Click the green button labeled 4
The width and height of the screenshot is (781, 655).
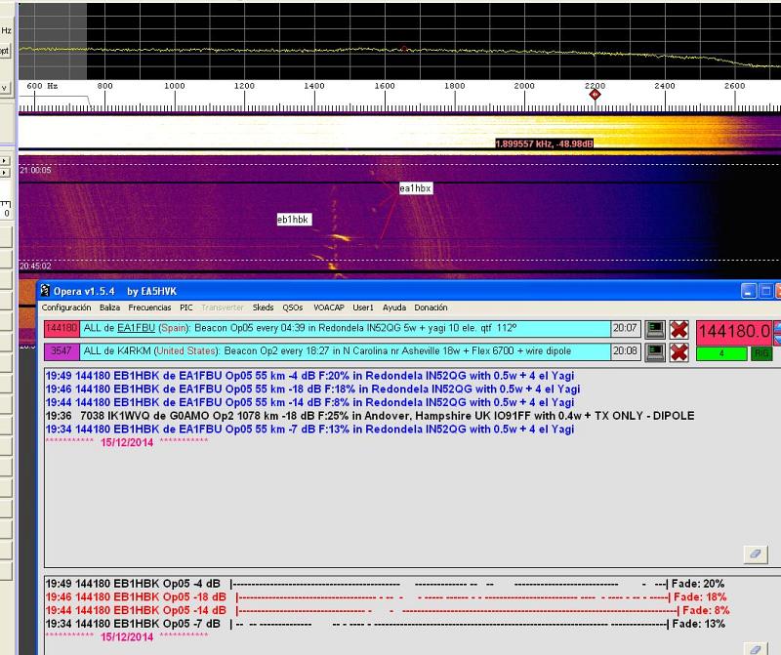point(720,353)
